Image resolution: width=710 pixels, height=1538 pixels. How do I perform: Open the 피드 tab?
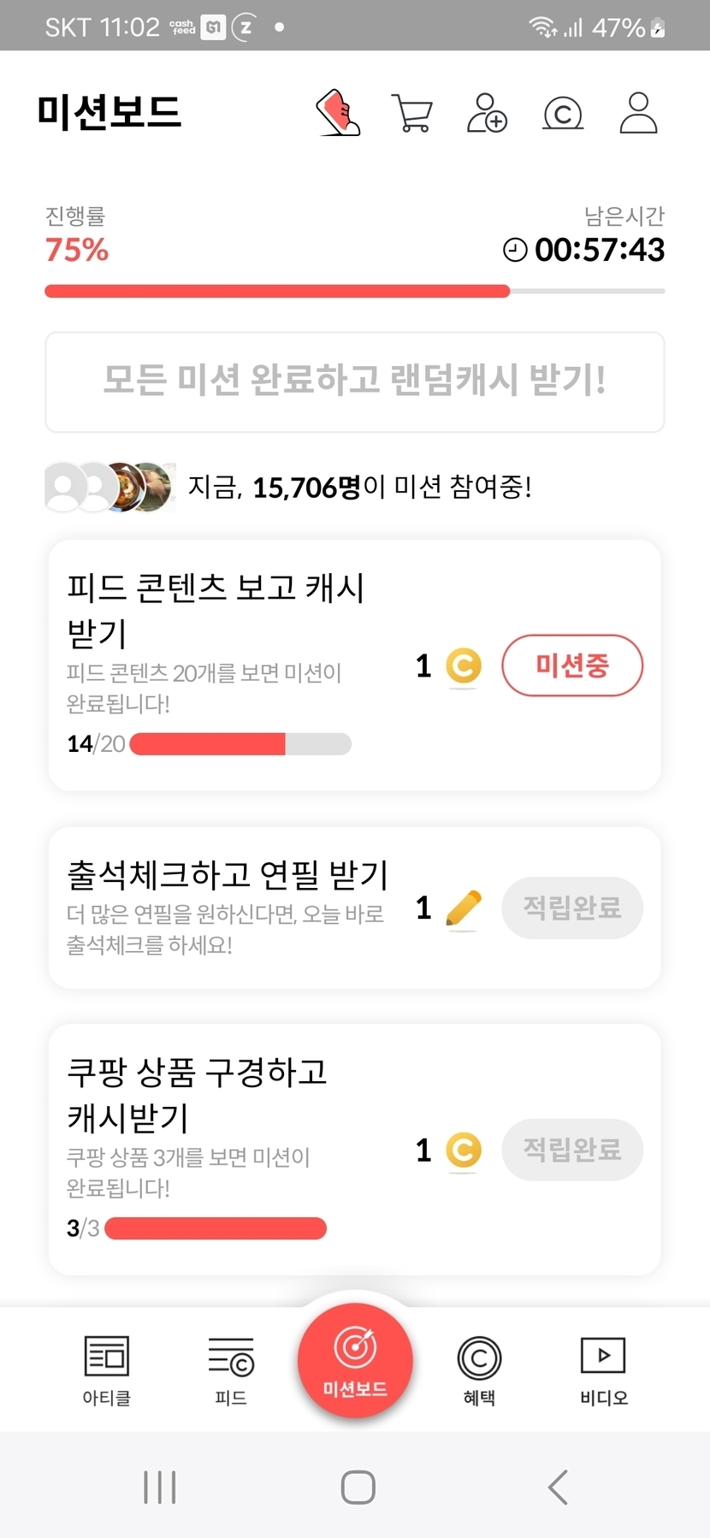click(231, 1369)
